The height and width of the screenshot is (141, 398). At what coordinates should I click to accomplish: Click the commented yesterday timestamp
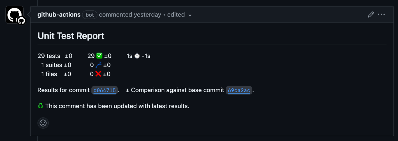coord(130,15)
